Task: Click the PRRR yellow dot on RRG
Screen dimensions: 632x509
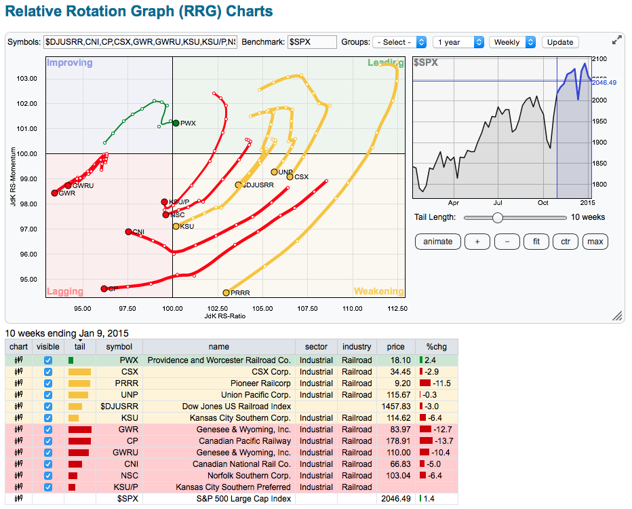Action: click(x=226, y=293)
